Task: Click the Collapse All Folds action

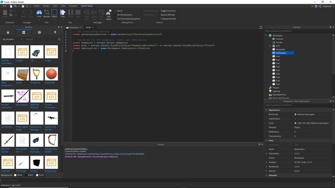Action: [x=168, y=19]
